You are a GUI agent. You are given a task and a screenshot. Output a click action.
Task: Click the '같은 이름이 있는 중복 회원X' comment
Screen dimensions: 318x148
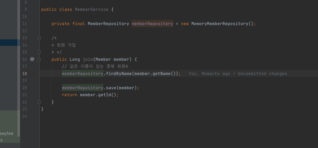pos(95,66)
